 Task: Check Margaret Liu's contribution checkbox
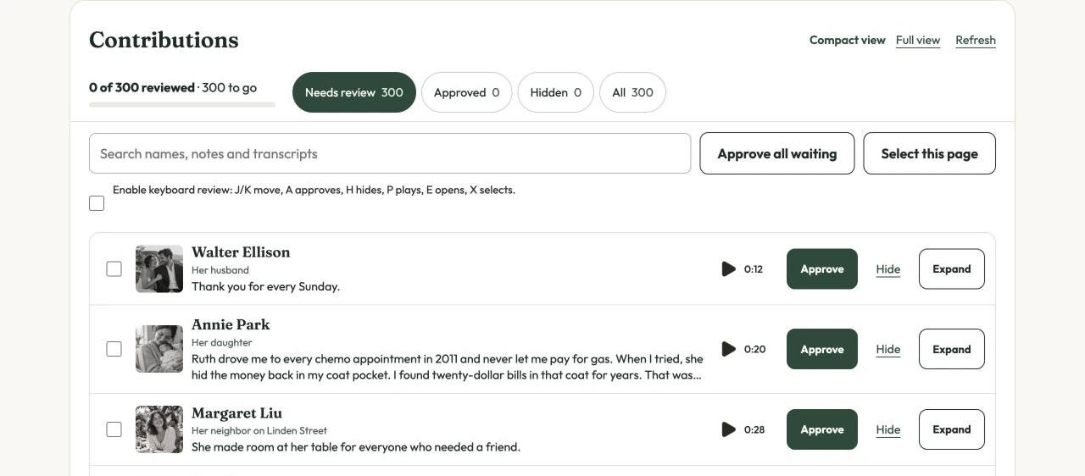(x=114, y=429)
